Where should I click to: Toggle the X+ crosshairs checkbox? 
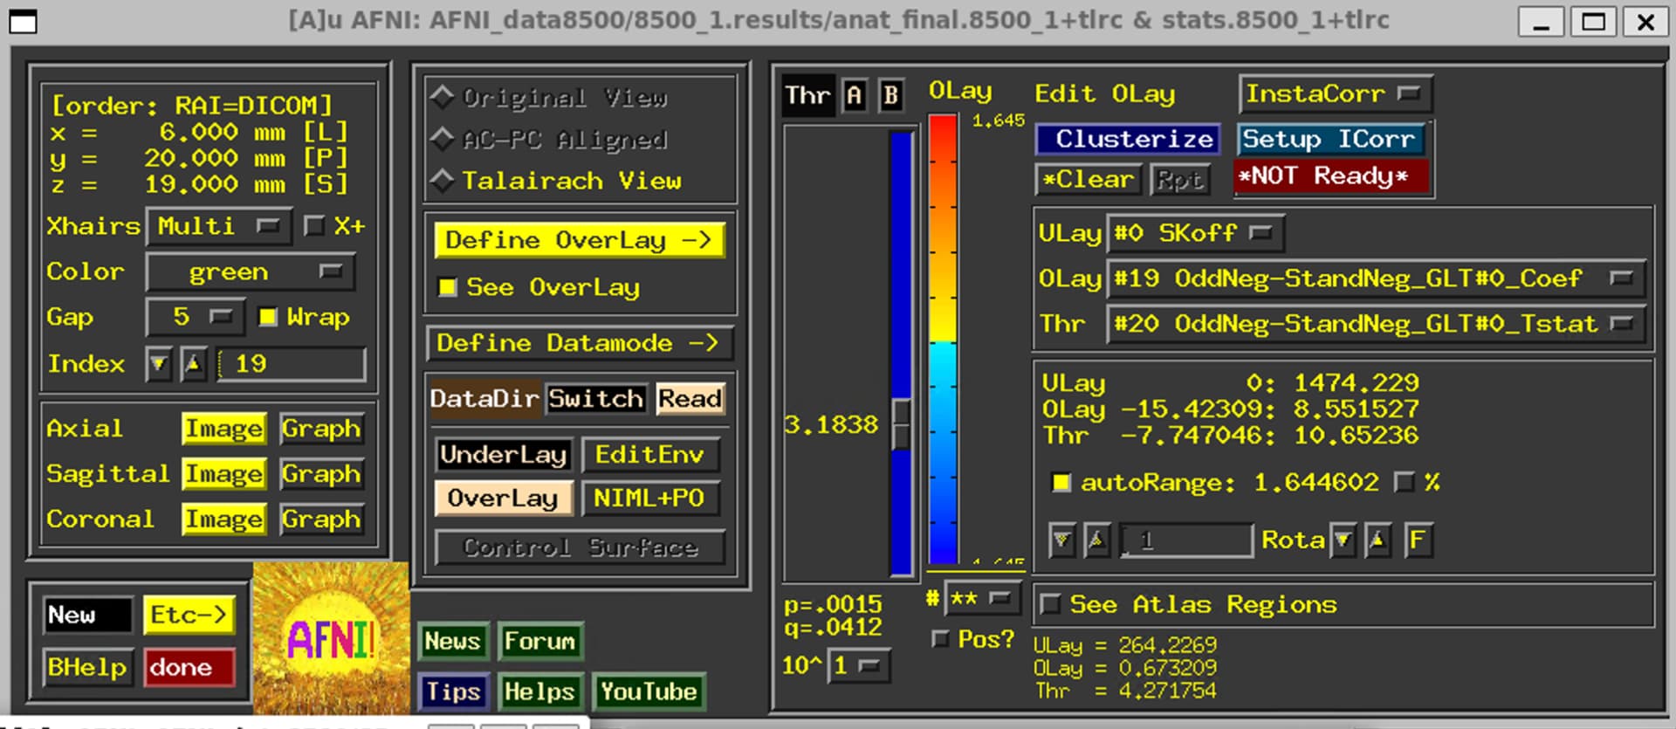(313, 226)
